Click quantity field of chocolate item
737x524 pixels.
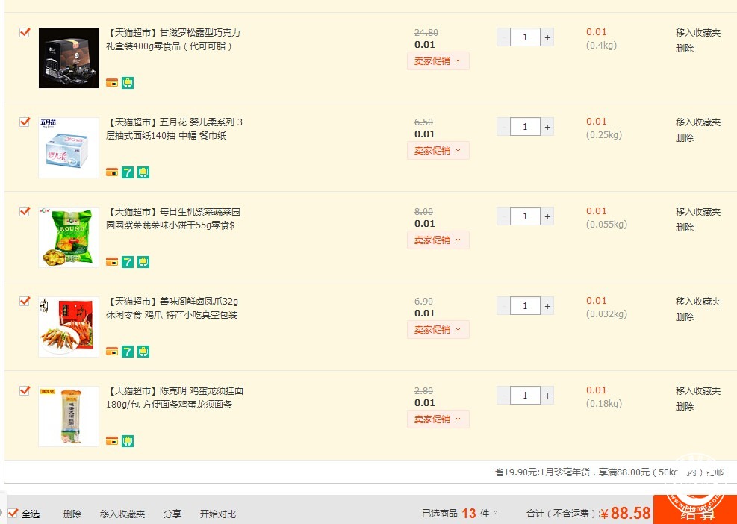(525, 37)
